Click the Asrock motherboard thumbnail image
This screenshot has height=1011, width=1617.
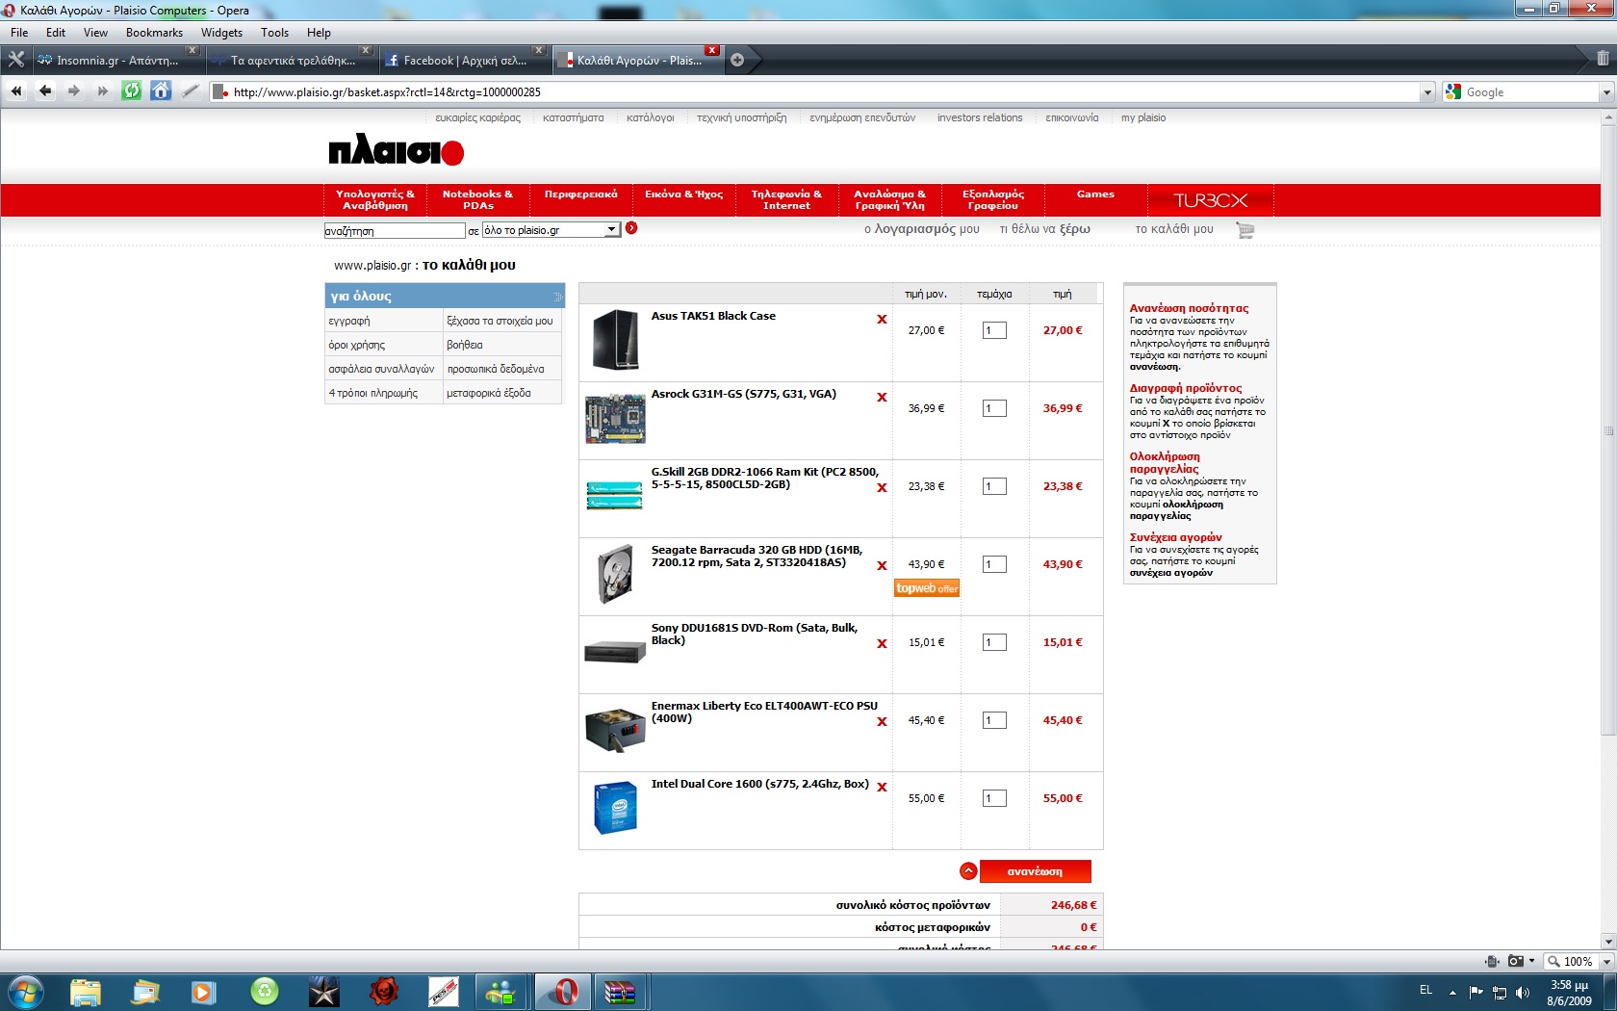click(615, 418)
